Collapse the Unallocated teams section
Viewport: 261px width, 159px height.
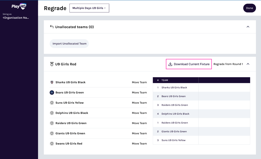click(248, 27)
